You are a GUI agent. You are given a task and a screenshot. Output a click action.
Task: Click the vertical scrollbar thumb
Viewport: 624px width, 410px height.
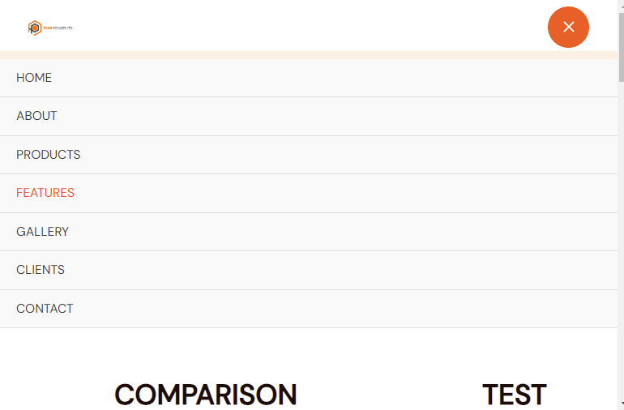click(x=621, y=47)
